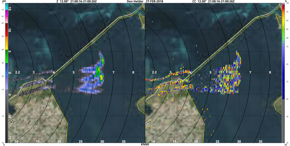Viewport: 290px width, 146px height.
Task: Pick the dark red segment below 60 dBZ
Action: [x=7, y=26]
